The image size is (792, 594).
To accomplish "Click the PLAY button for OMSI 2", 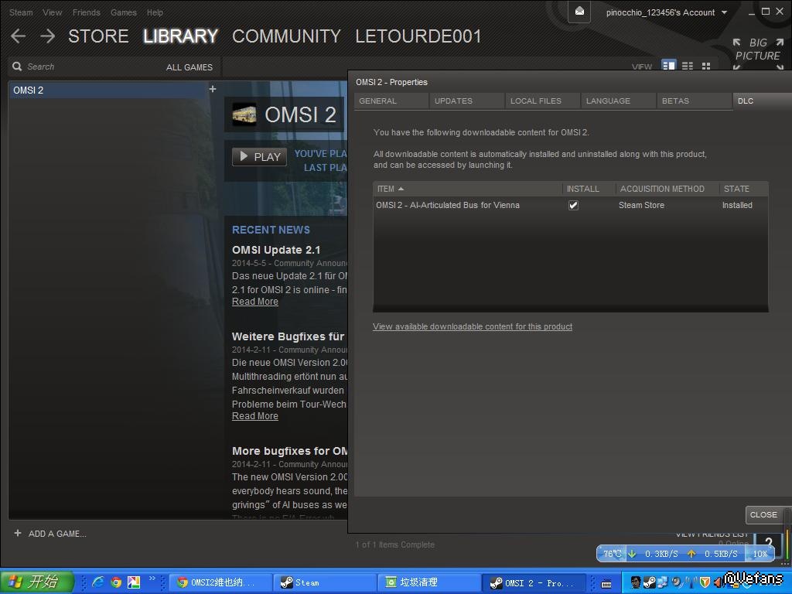I will pos(260,156).
